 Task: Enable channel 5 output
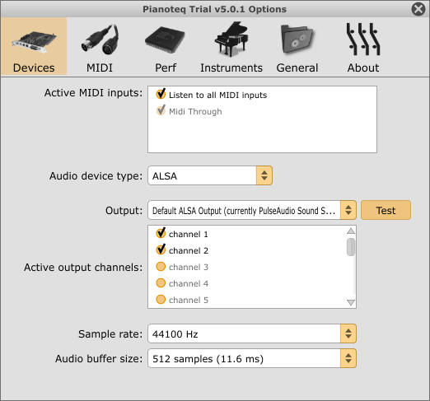tap(161, 300)
